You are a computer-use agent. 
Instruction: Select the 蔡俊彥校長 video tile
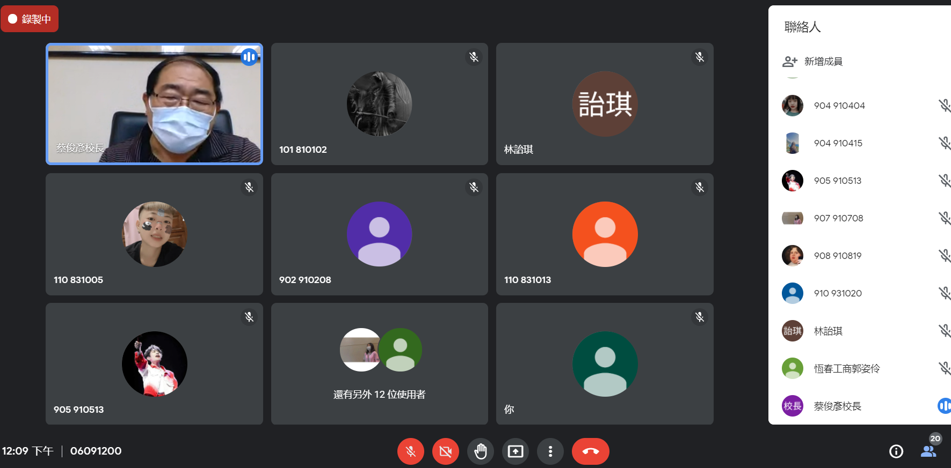(154, 104)
